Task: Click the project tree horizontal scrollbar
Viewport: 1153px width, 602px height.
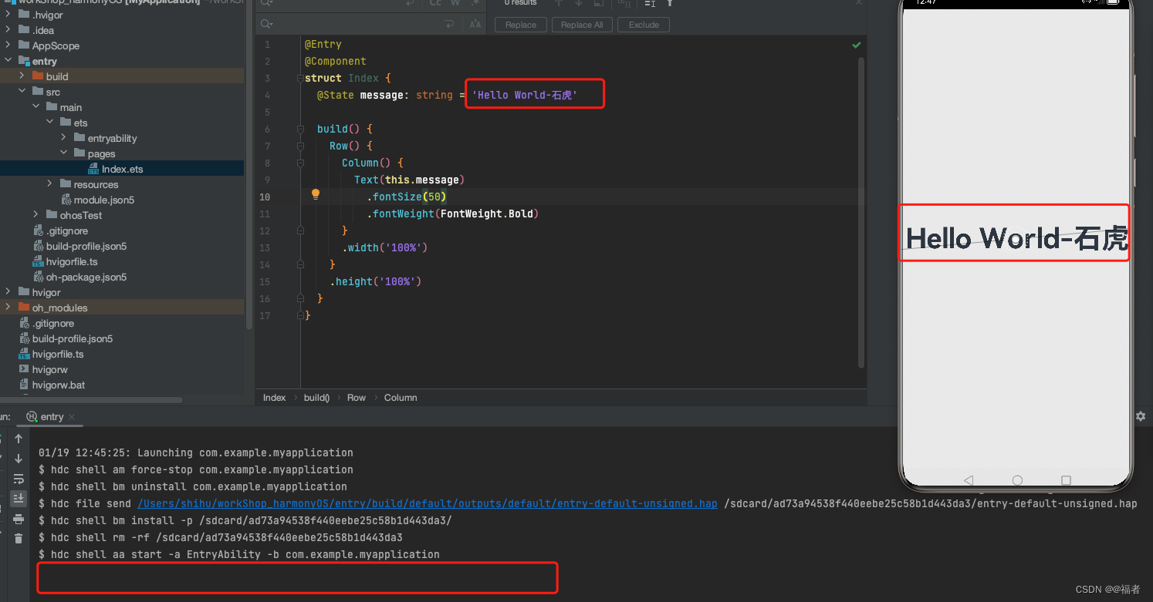Action: pos(92,400)
